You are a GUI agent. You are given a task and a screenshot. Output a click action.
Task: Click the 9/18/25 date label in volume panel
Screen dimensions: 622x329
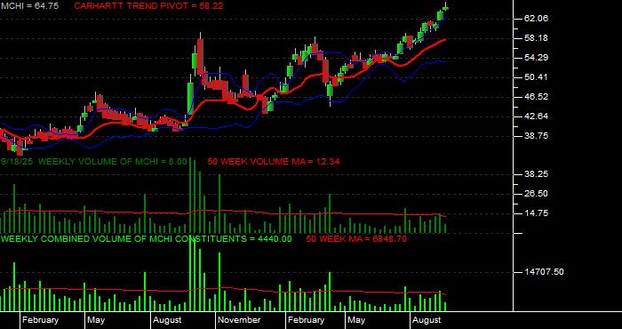pyautogui.click(x=18, y=162)
